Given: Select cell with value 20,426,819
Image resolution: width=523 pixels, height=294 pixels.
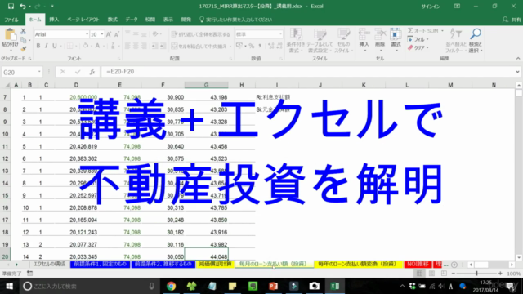Looking at the screenshot, I should (x=76, y=146).
